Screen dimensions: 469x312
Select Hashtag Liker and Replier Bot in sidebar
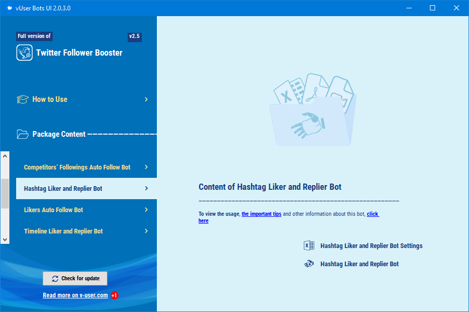point(87,188)
